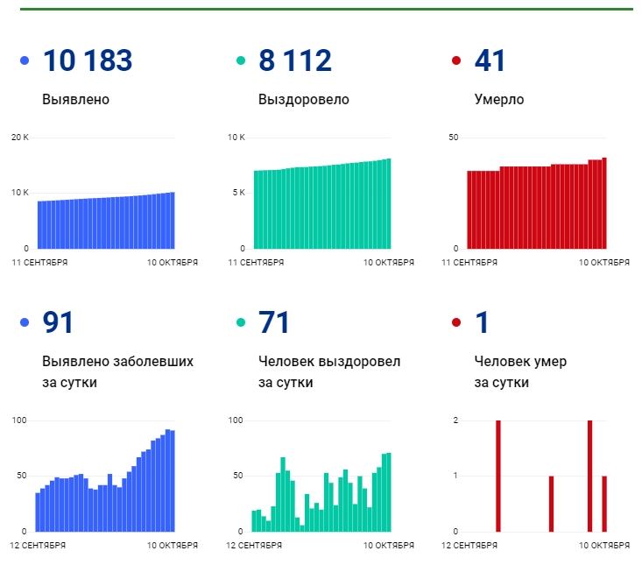The image size is (642, 565).
Task: Click 5 K axis label on recovered chart
Action: point(239,193)
